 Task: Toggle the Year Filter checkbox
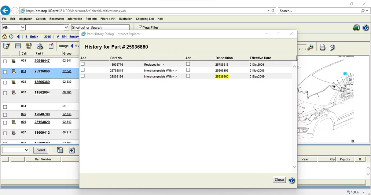[x=141, y=27]
